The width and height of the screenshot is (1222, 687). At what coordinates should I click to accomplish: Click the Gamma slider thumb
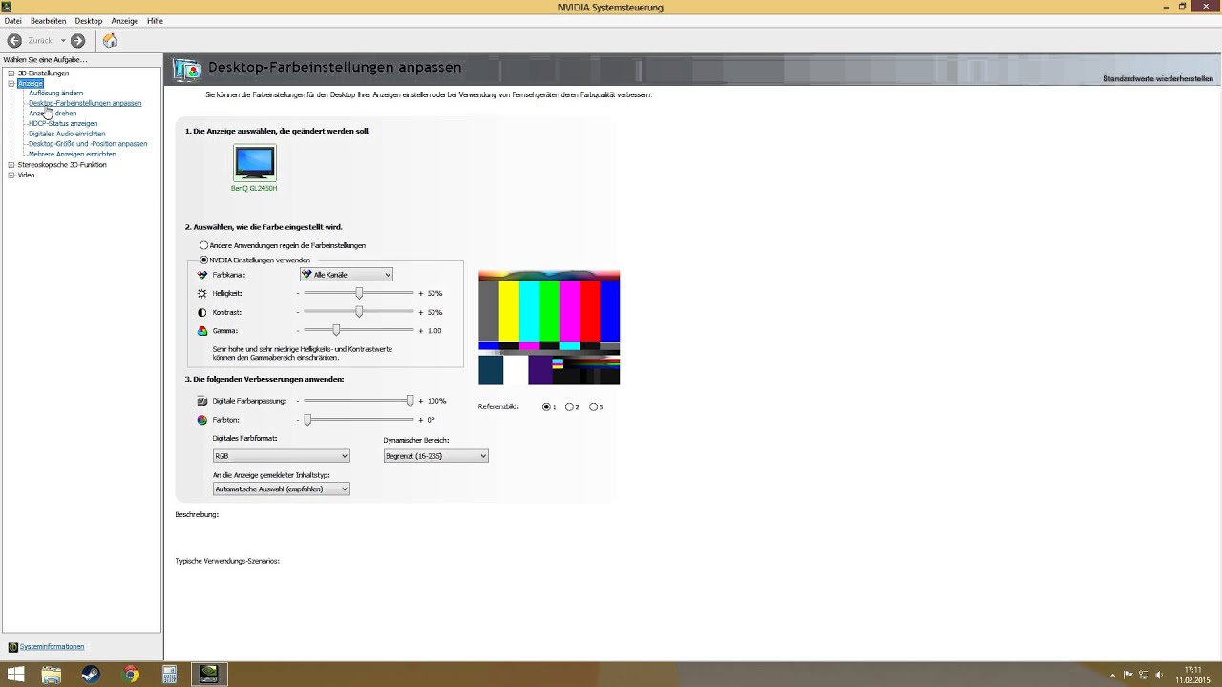pyautogui.click(x=336, y=331)
